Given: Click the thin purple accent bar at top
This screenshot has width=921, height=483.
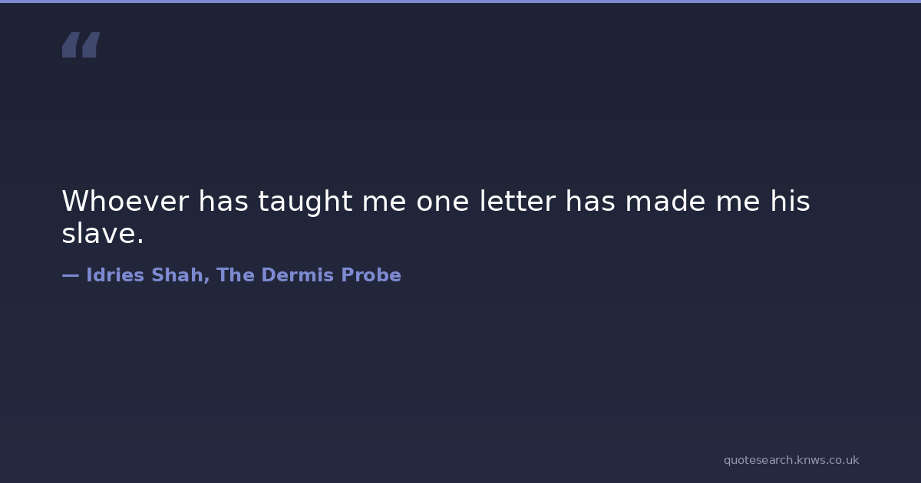Looking at the screenshot, I should [x=460, y=2].
